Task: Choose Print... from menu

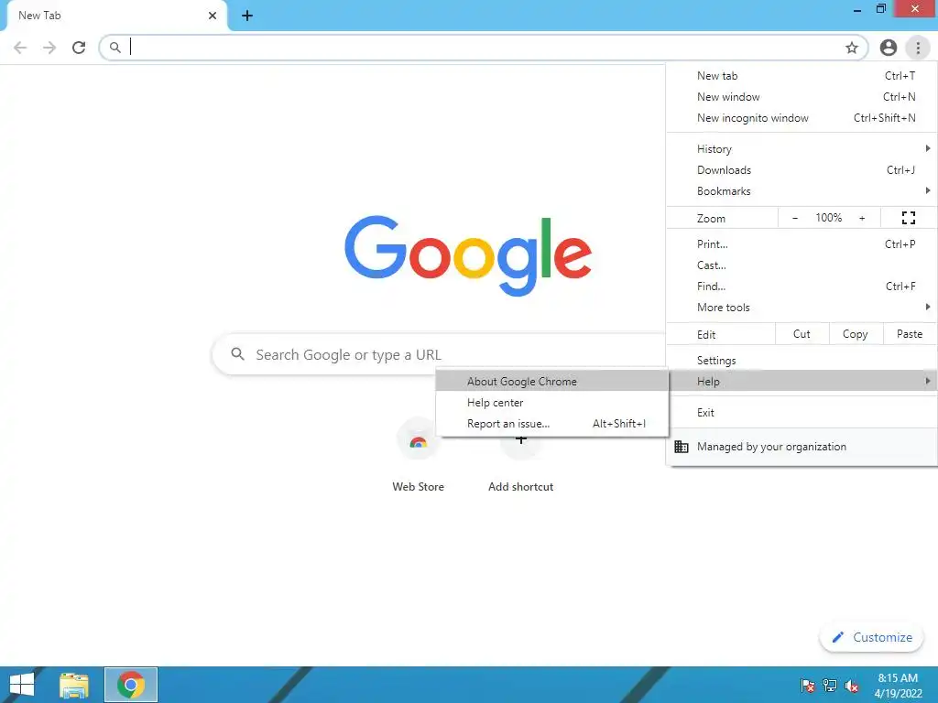Action: tap(802, 243)
